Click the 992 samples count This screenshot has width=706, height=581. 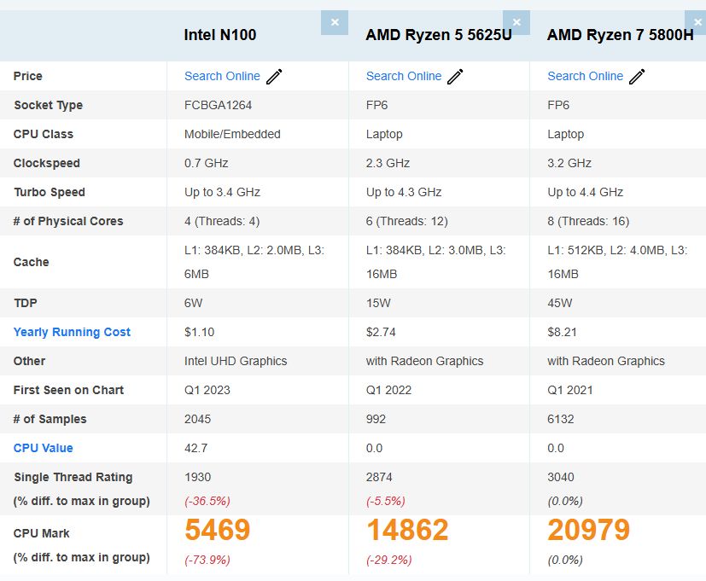(x=376, y=419)
